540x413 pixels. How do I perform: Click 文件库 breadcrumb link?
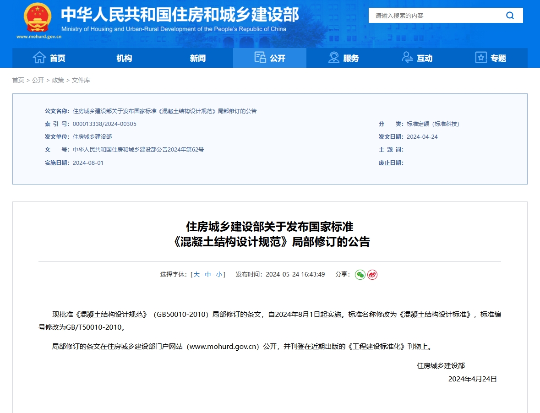point(81,80)
